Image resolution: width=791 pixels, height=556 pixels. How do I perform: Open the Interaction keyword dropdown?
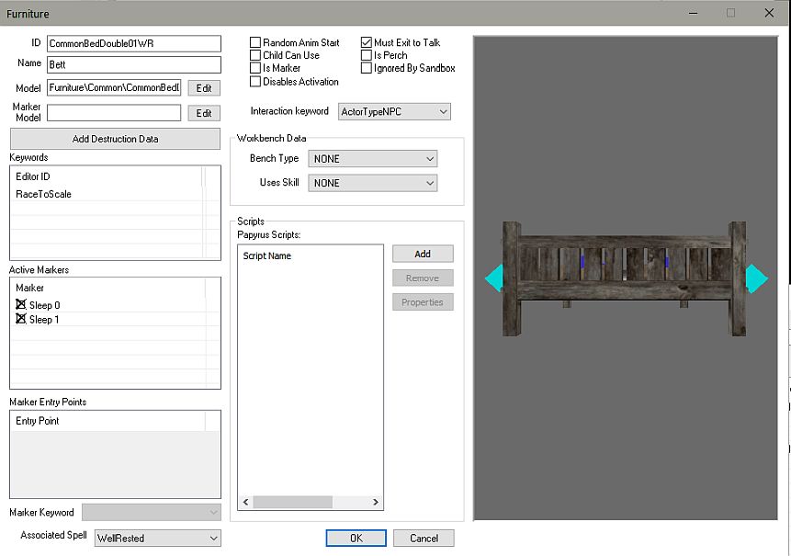pos(394,112)
